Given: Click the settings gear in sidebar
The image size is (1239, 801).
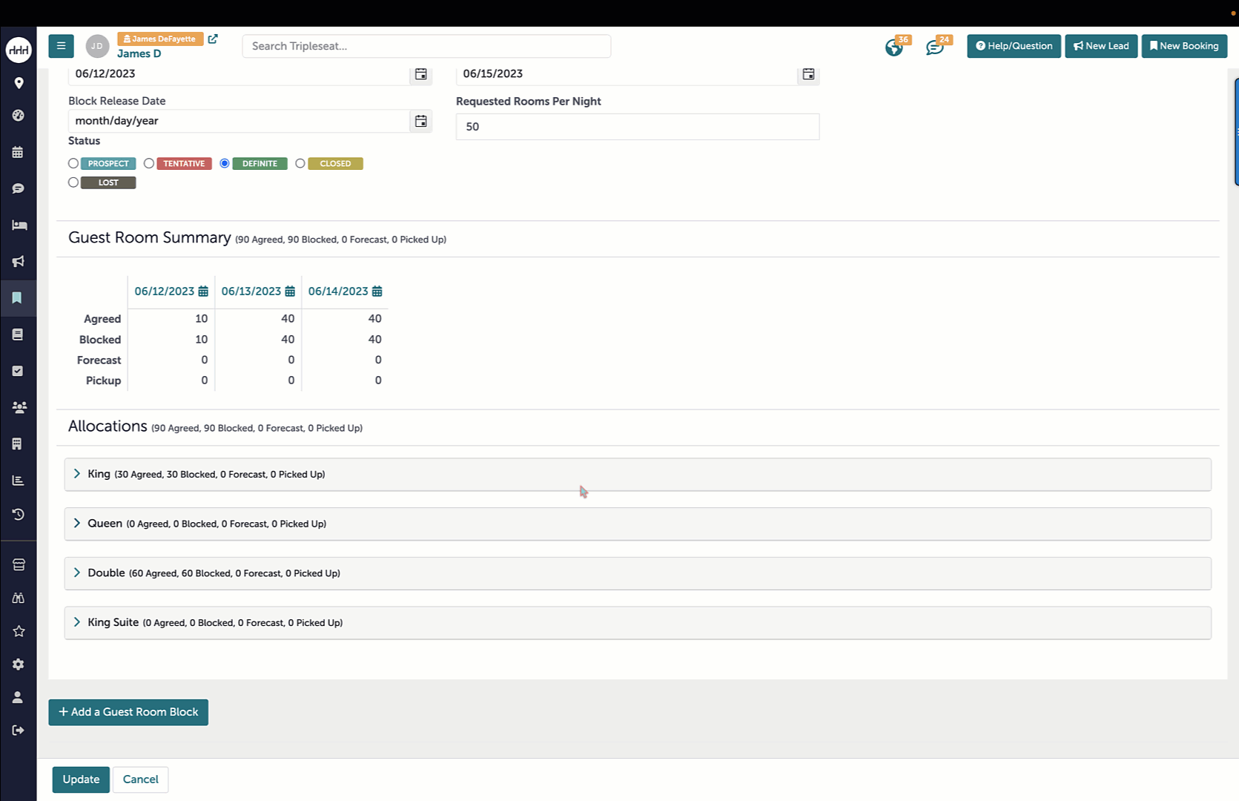Looking at the screenshot, I should point(19,665).
